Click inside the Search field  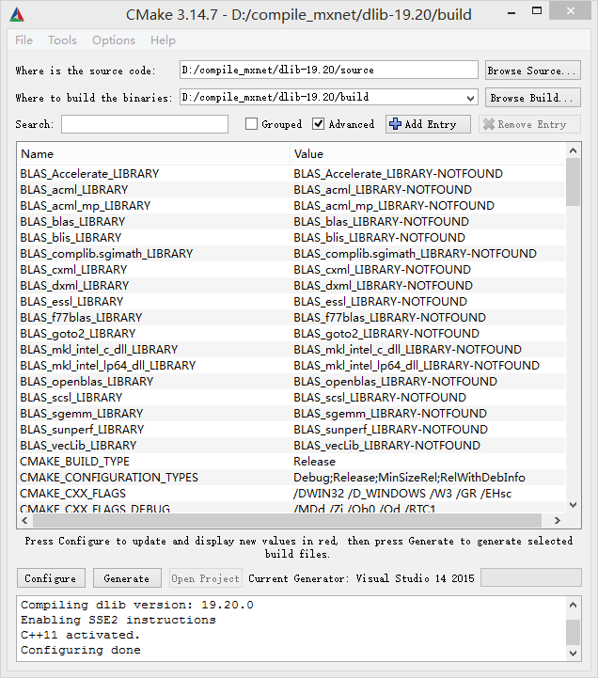(145, 124)
